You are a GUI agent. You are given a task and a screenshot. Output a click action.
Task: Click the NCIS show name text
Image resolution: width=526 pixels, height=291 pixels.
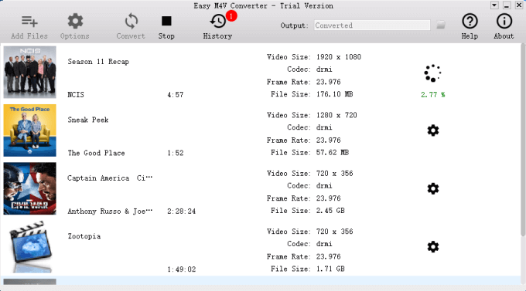point(76,95)
